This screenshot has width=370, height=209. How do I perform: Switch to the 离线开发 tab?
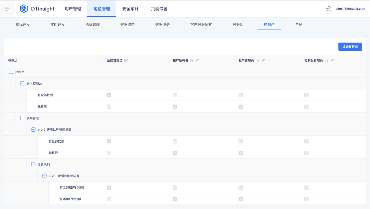point(23,25)
